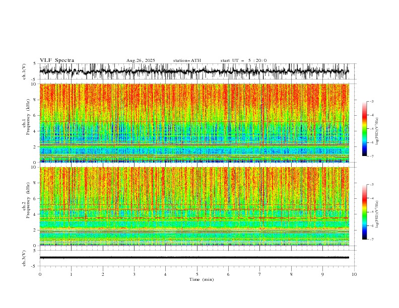Click the station=ATH label
Image resolution: width=399 pixels, height=308 pixels.
pos(187,60)
